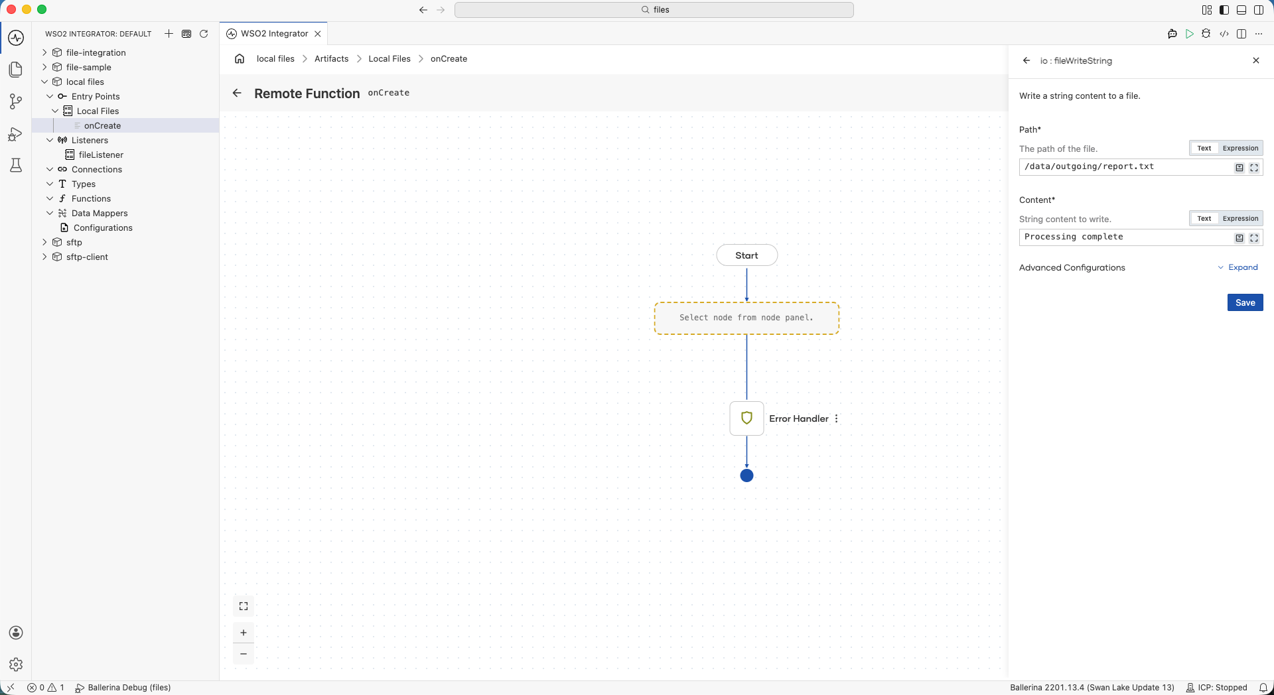This screenshot has width=1274, height=695.
Task: Expand the sftp-client project
Action: [x=44, y=257]
